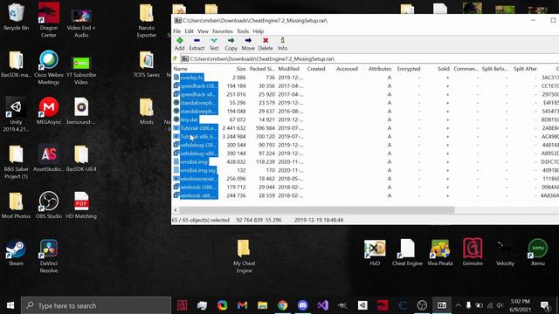Open the taskbar clock showing 5:02 PM
The height and width of the screenshot is (314, 559).
coord(521,305)
